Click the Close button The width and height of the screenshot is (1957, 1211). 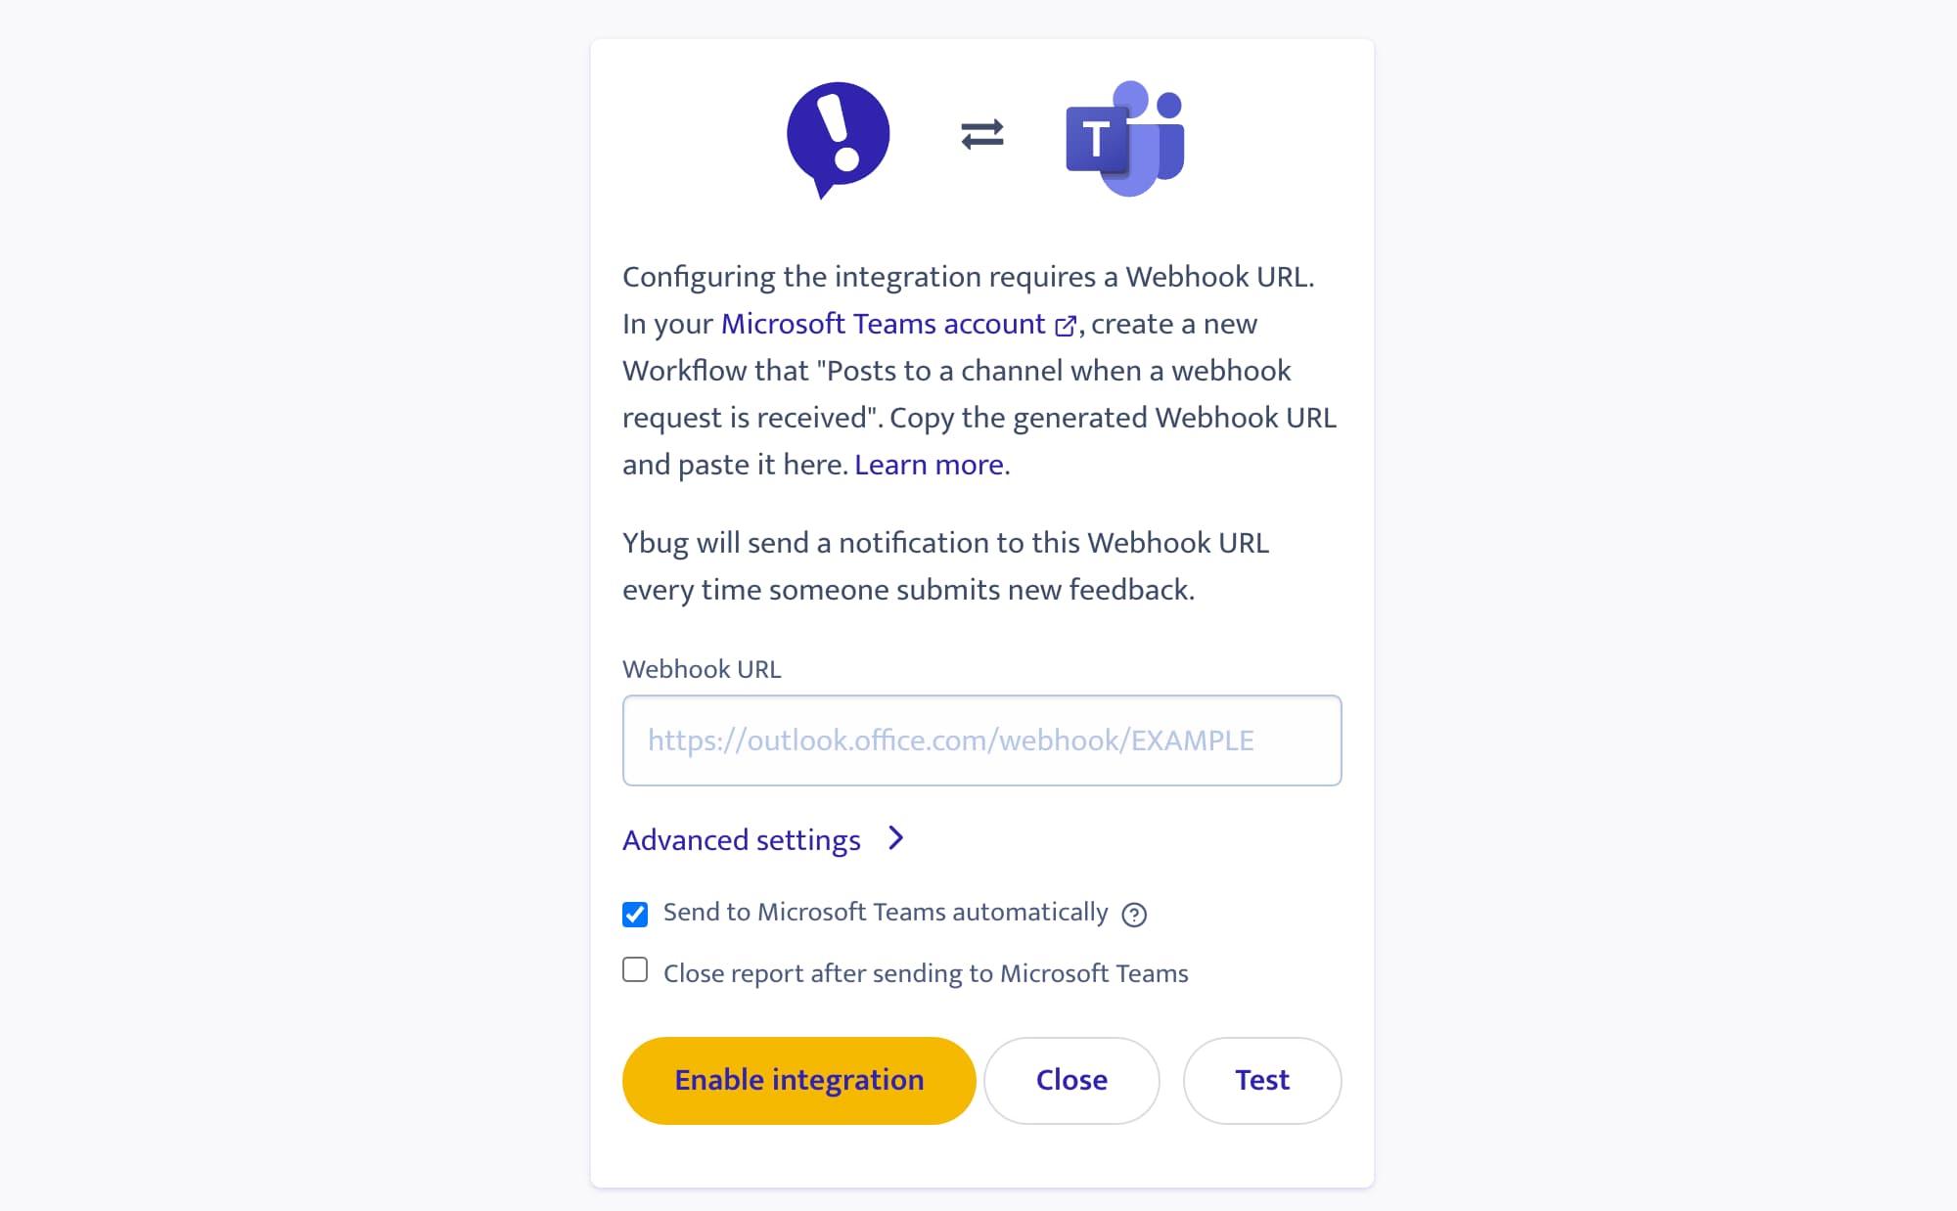1071,1080
